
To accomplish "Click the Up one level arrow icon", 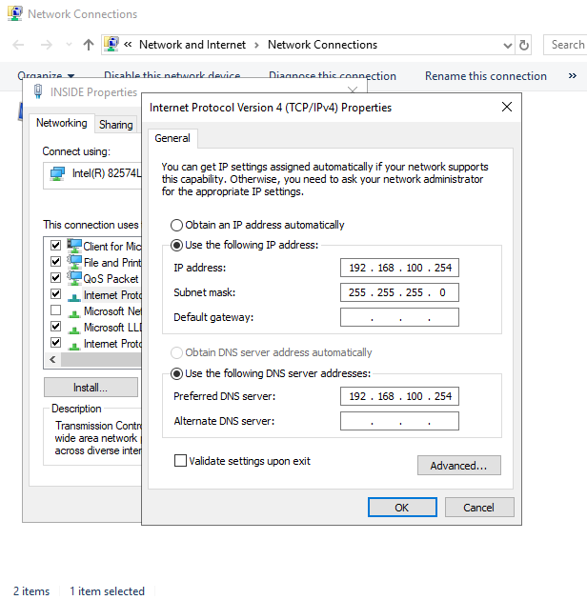I will coord(89,45).
